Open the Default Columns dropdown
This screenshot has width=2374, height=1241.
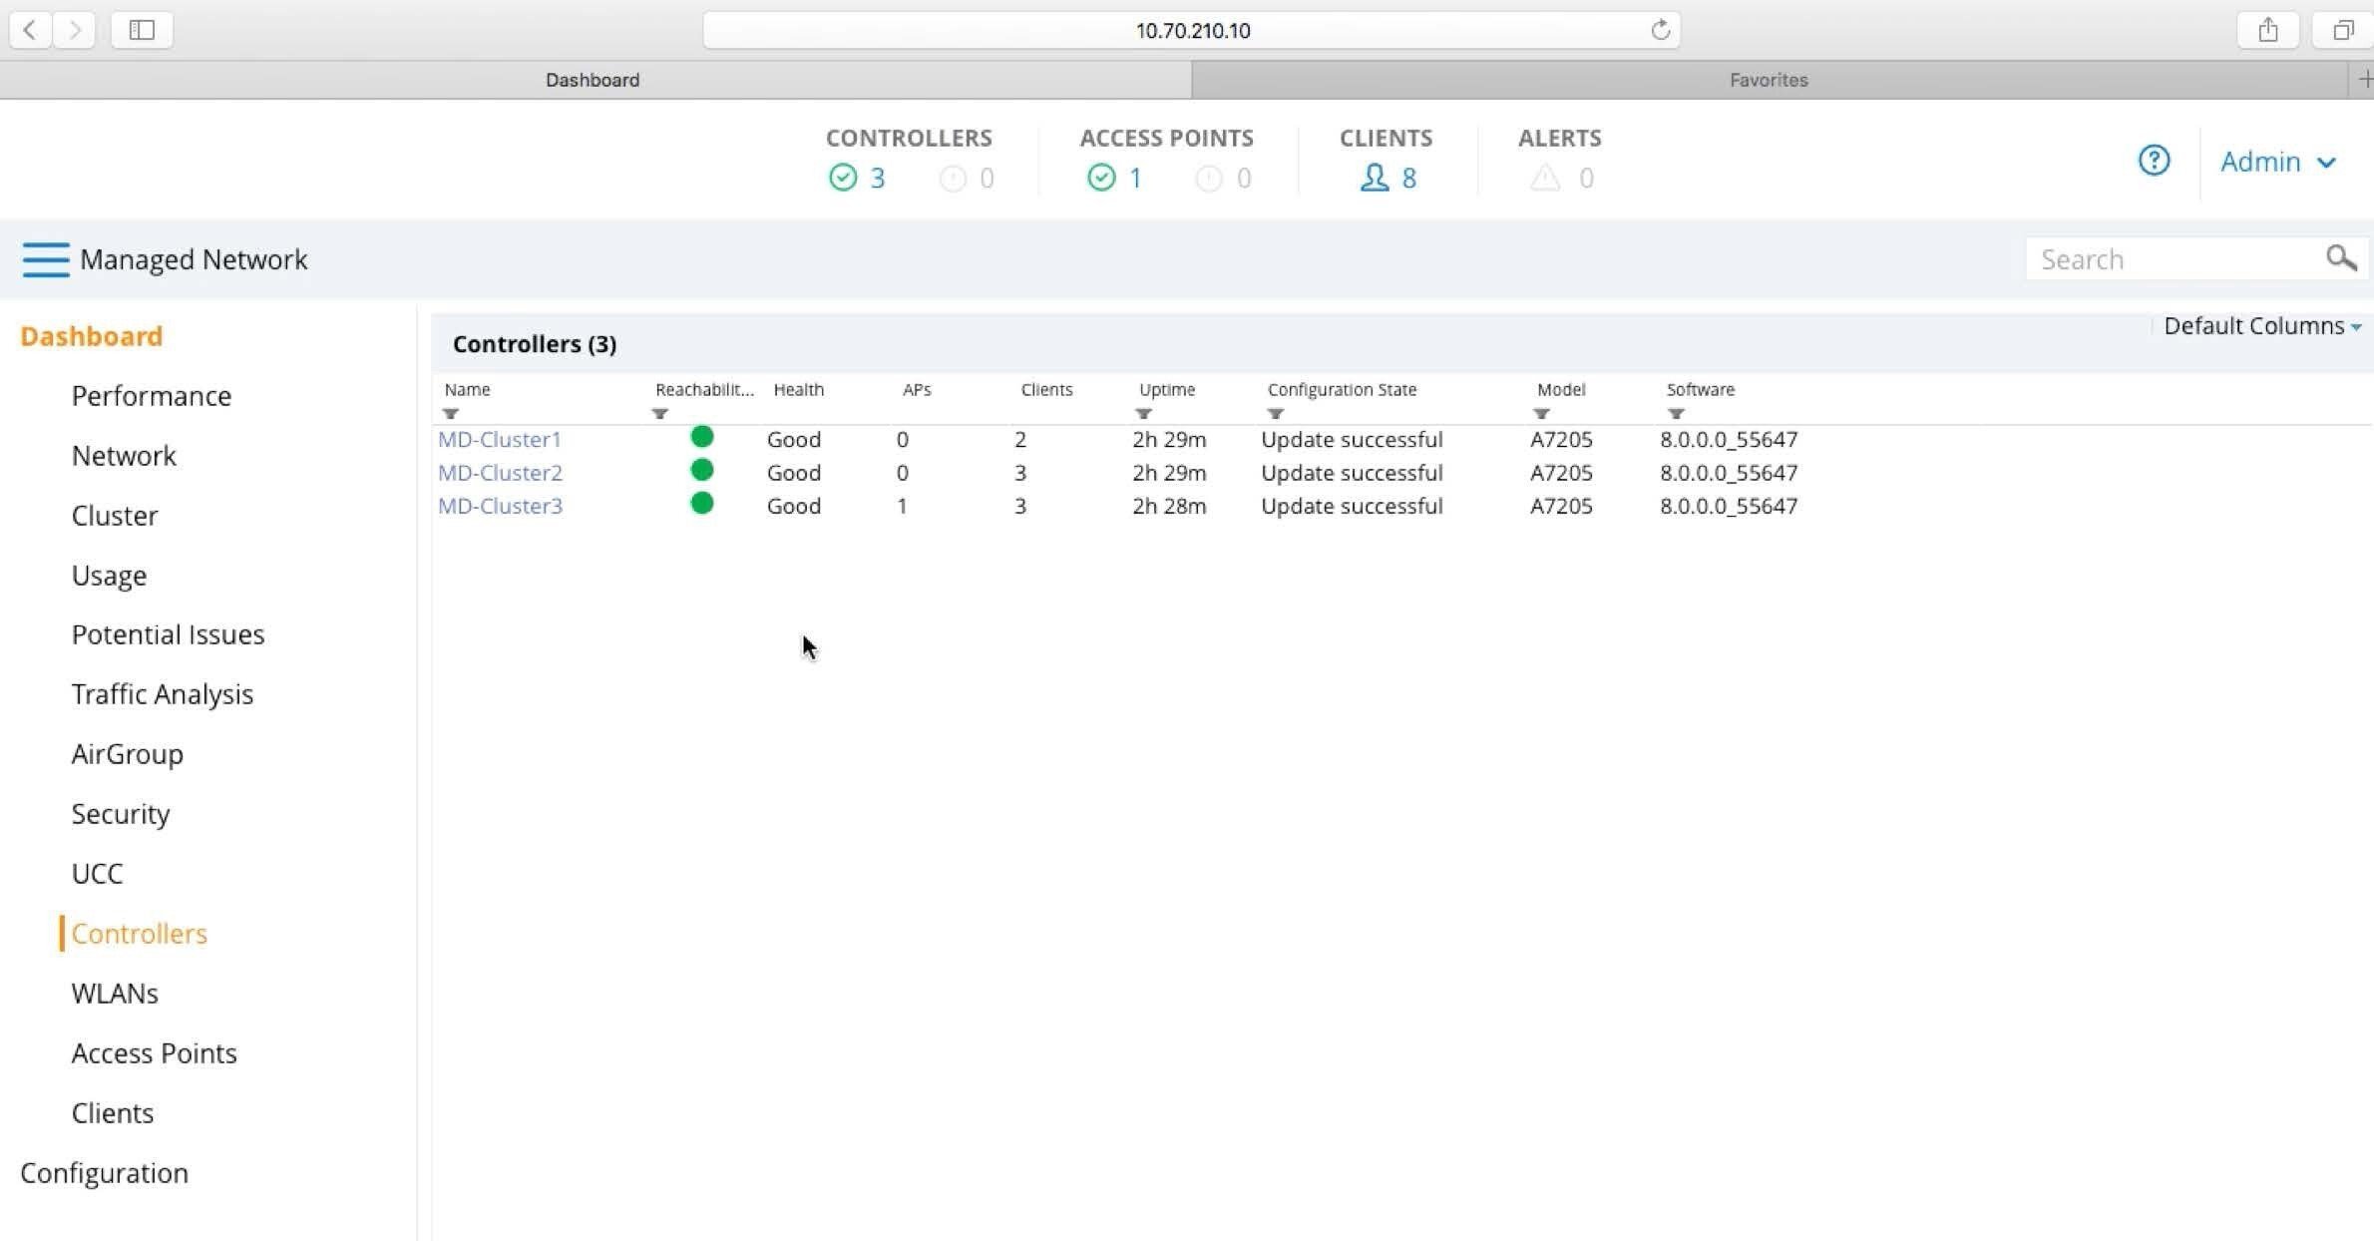click(2260, 325)
